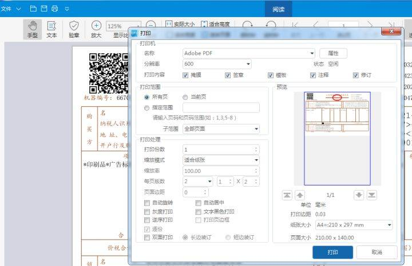This screenshot has height=266, width=412.
Task: Open the 缩放模式 dropdown 适合纸张
Action: pos(221,160)
